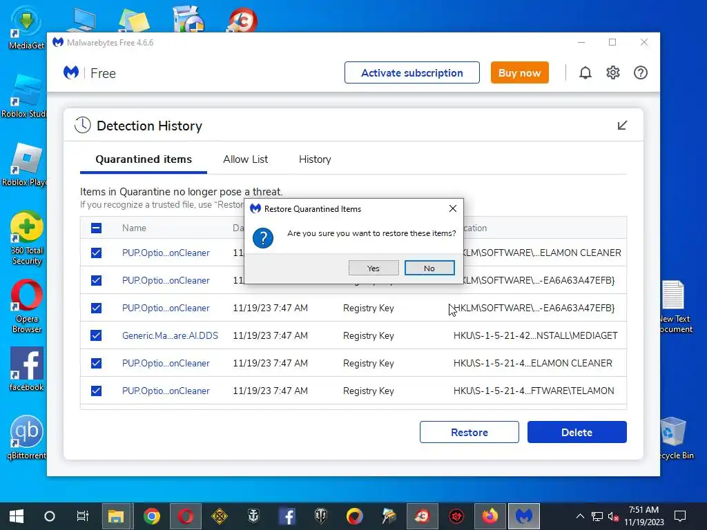This screenshot has width=707, height=530.
Task: Uncheck the HKU ELAMON CLEANER row checkbox
Action: (x=96, y=363)
